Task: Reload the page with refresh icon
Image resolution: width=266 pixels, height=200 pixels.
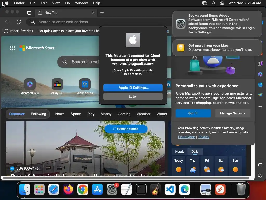Action: (19, 22)
